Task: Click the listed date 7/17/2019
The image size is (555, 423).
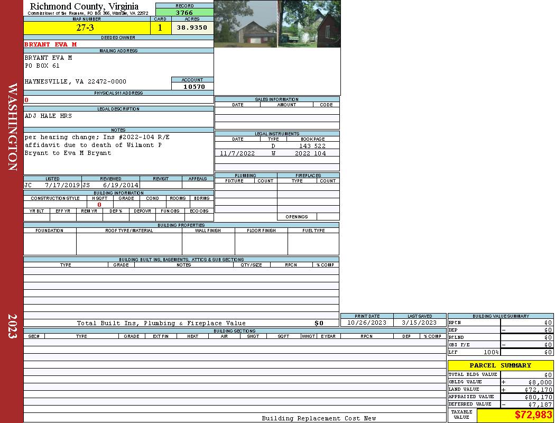Action: pyautogui.click(x=62, y=186)
